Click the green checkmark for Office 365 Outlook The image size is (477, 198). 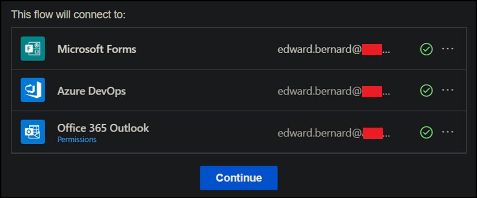point(427,132)
